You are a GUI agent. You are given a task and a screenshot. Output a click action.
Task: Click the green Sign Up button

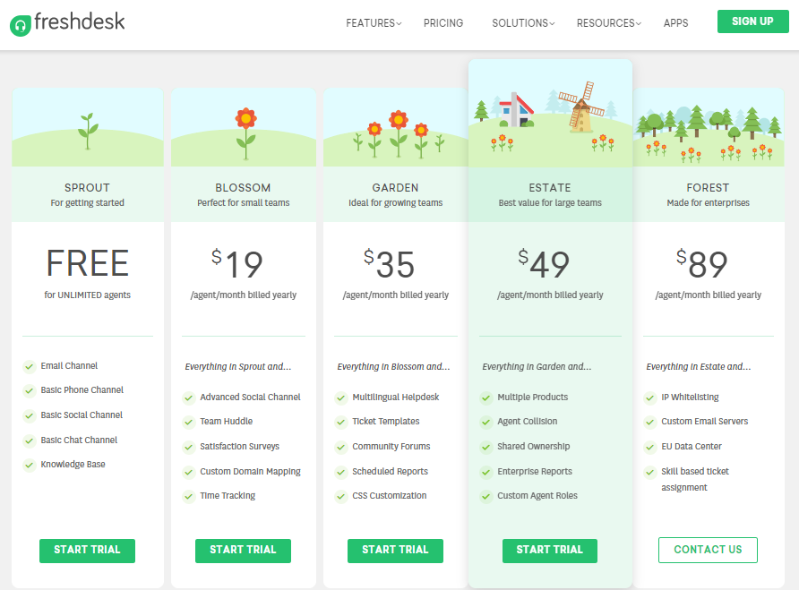pyautogui.click(x=752, y=21)
